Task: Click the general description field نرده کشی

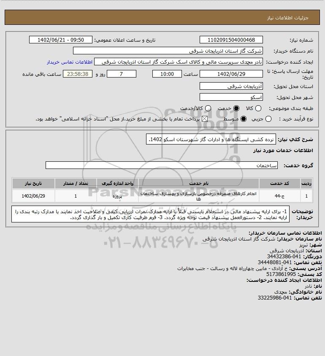Action: (211, 139)
